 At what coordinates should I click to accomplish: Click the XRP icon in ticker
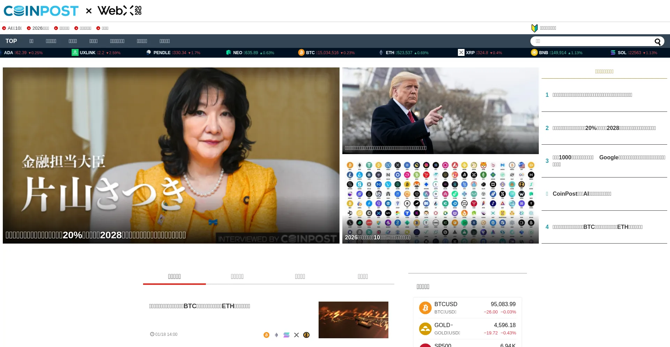coord(461,52)
